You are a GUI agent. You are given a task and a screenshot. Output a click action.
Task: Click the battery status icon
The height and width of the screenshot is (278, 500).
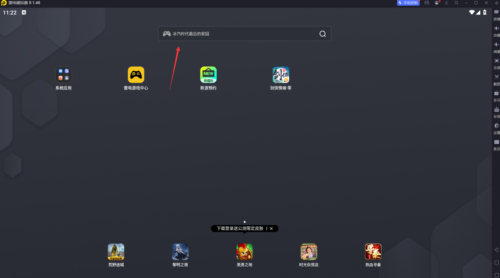click(485, 13)
